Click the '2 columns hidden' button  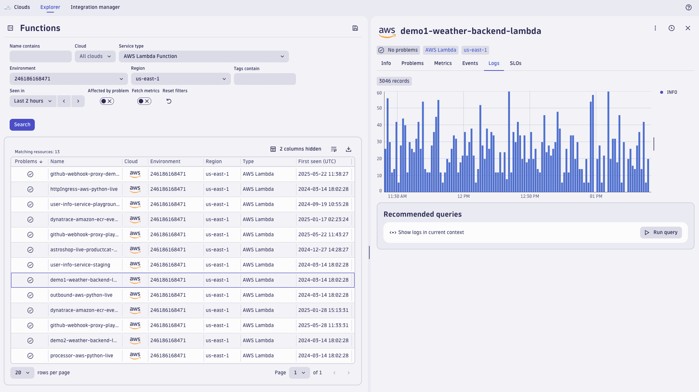296,149
